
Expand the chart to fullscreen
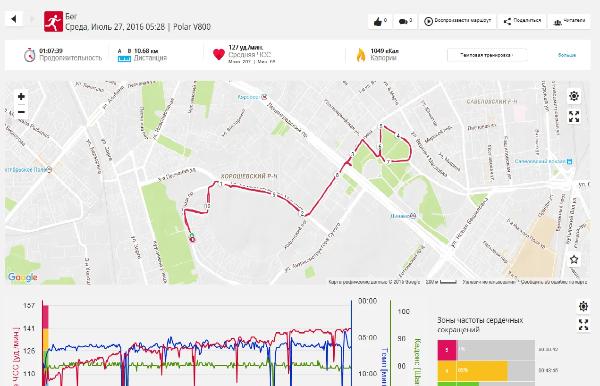pyautogui.click(x=583, y=325)
